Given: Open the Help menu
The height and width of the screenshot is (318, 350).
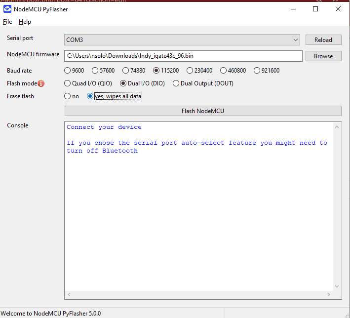Looking at the screenshot, I should click(25, 22).
